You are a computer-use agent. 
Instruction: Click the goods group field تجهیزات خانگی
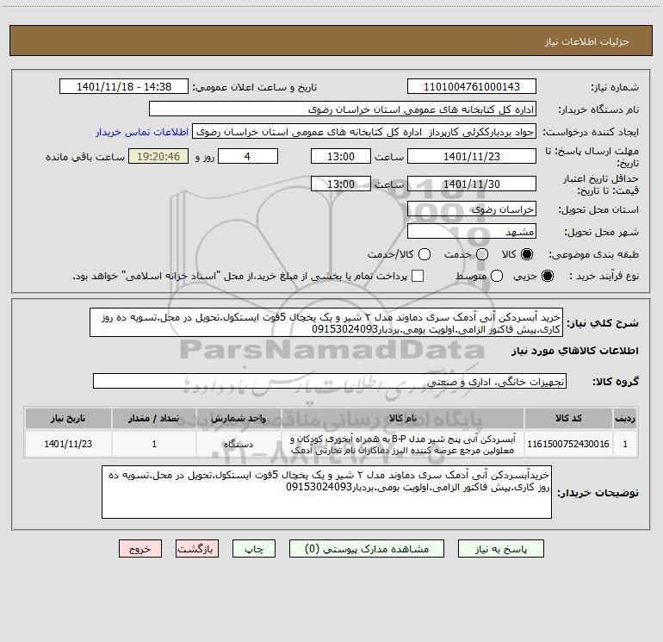pos(330,381)
